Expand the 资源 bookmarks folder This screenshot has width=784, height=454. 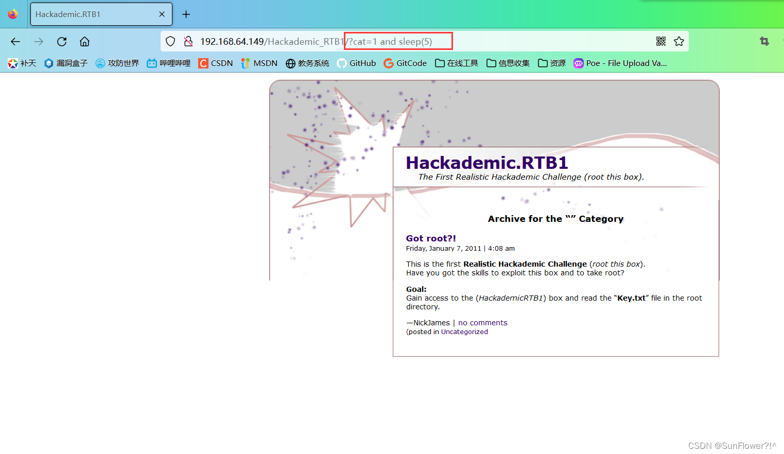point(551,63)
